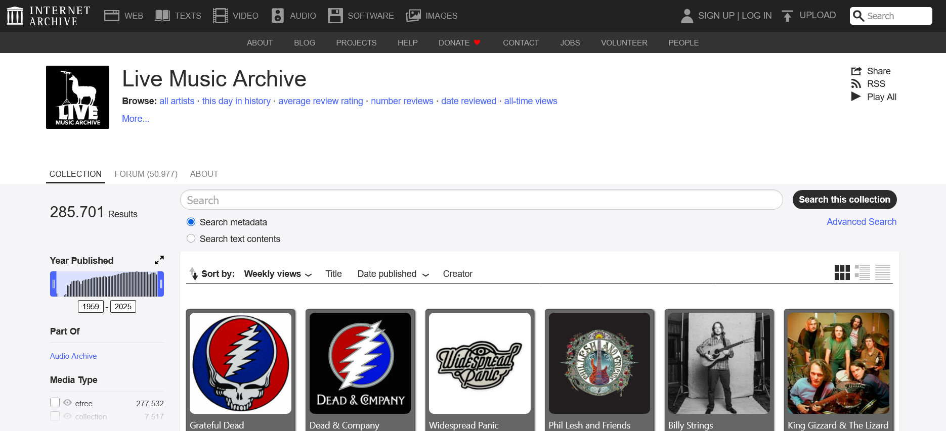946x431 pixels.
Task: Open the Images picture icon
Action: pos(413,16)
